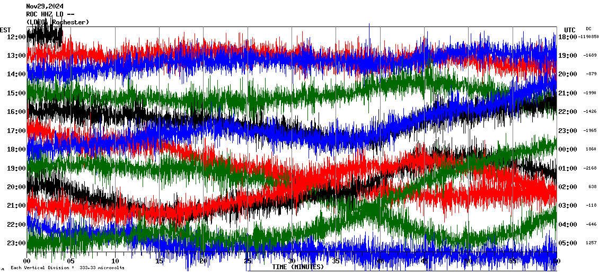
Task: Click the 20:00 EST row label
Action: click(x=16, y=187)
